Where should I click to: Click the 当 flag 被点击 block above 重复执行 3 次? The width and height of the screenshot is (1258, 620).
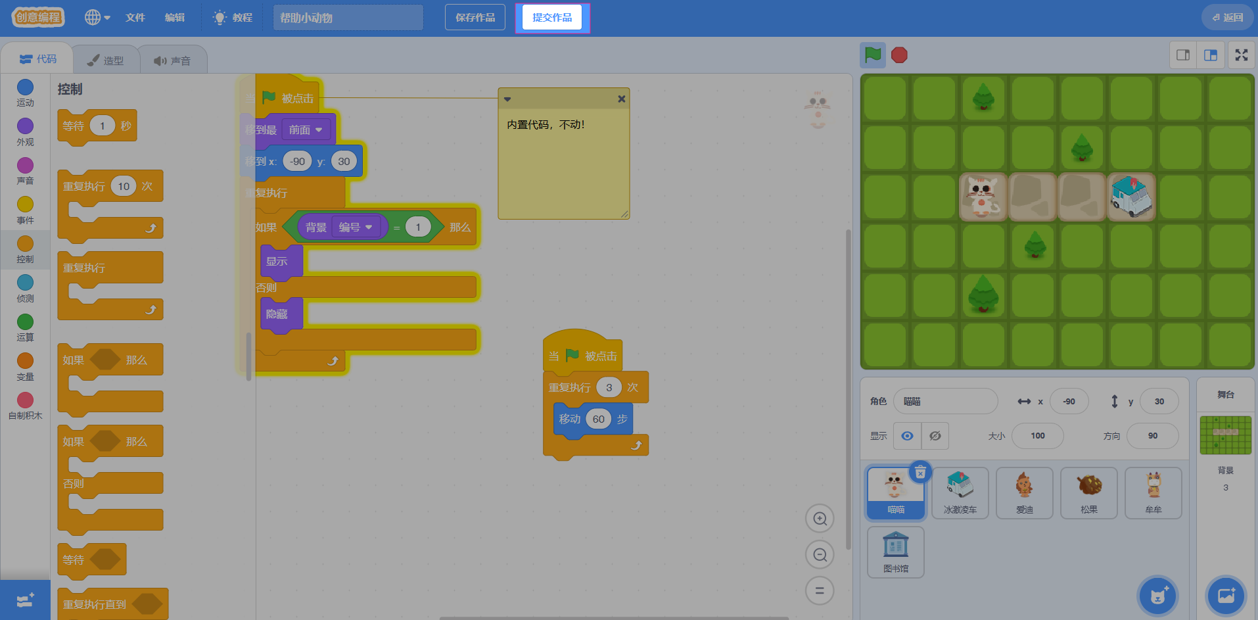click(x=582, y=352)
